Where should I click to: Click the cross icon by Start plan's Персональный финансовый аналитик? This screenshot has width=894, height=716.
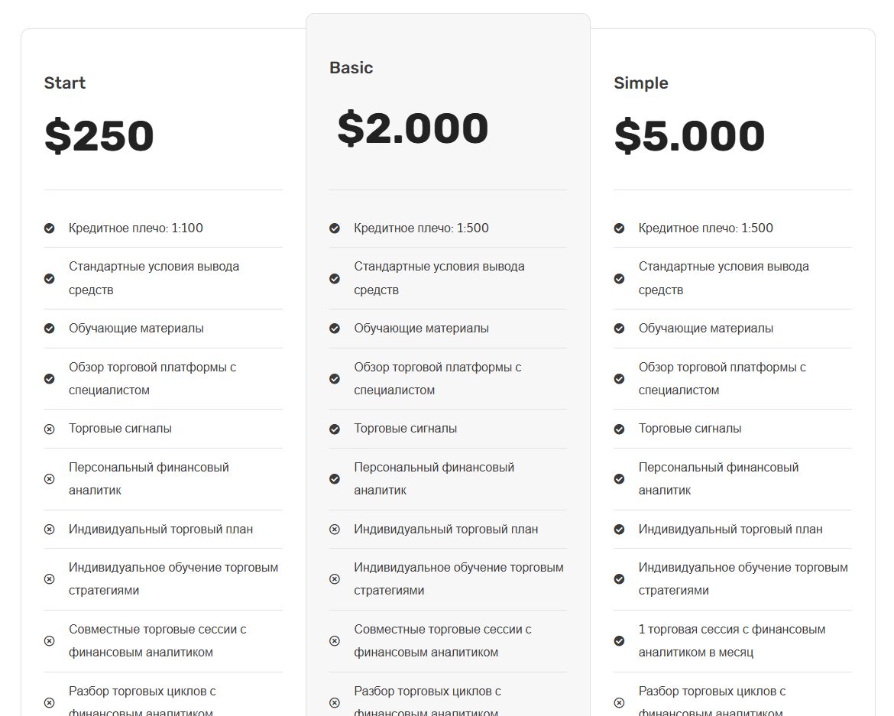(x=50, y=479)
